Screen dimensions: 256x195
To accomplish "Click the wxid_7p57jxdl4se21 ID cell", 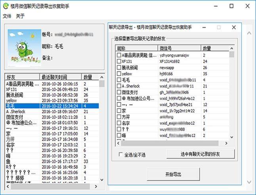I will [176, 105].
